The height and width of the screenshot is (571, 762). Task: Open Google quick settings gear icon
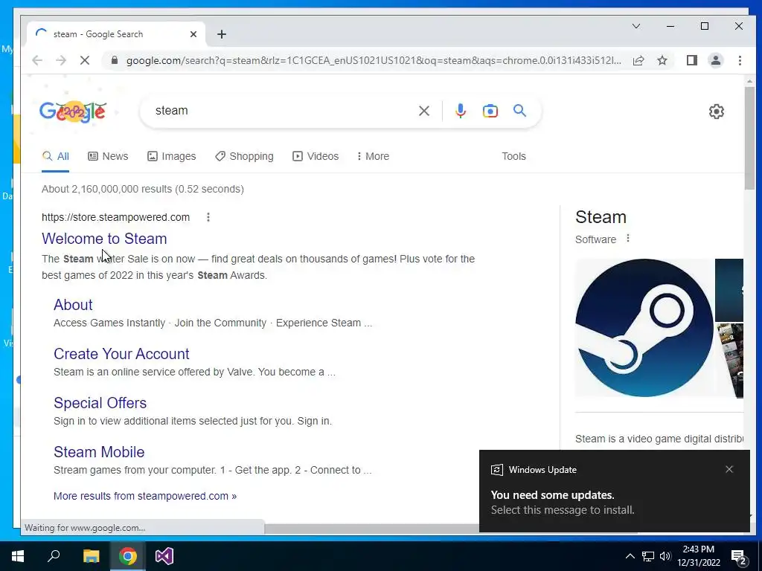[x=717, y=112]
